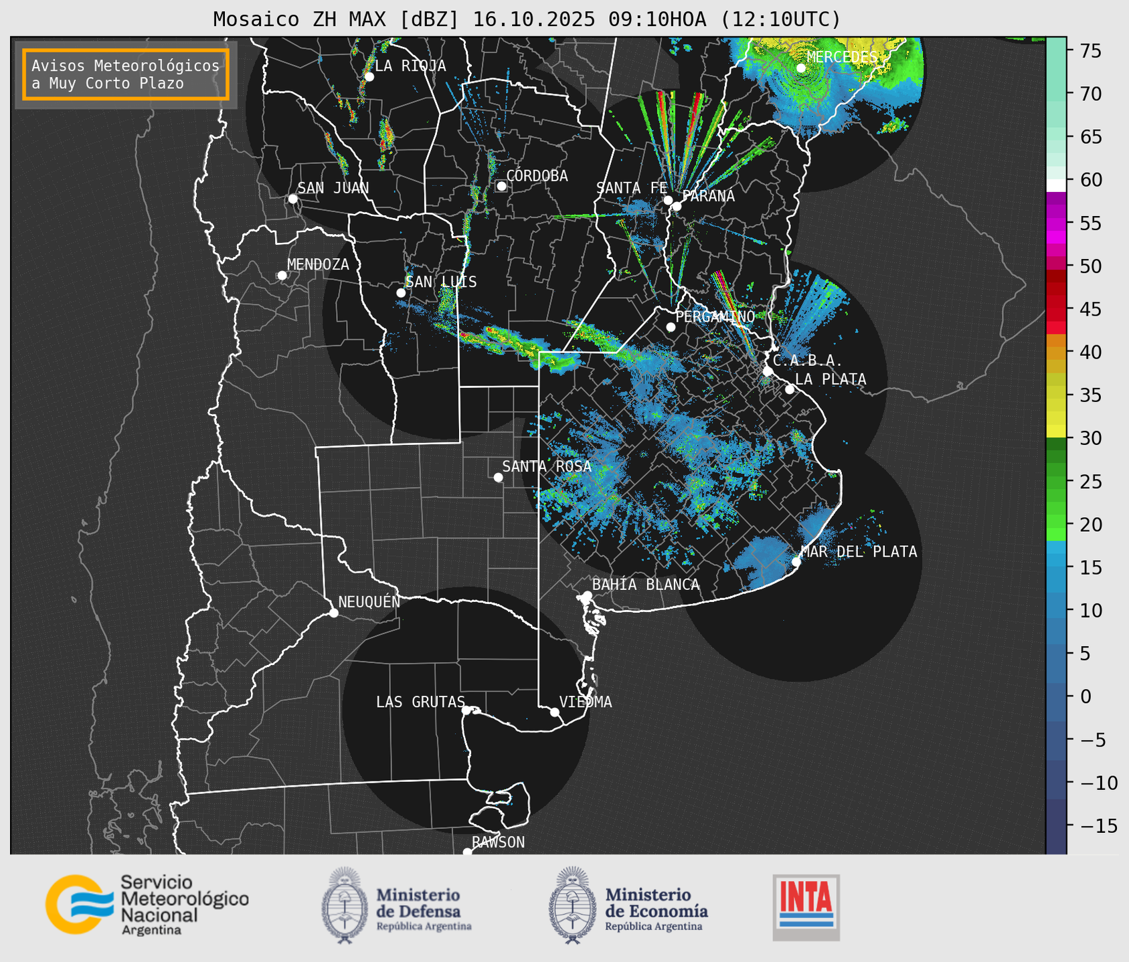Click the SANTA FE city label
This screenshot has height=962, width=1129.
point(632,188)
